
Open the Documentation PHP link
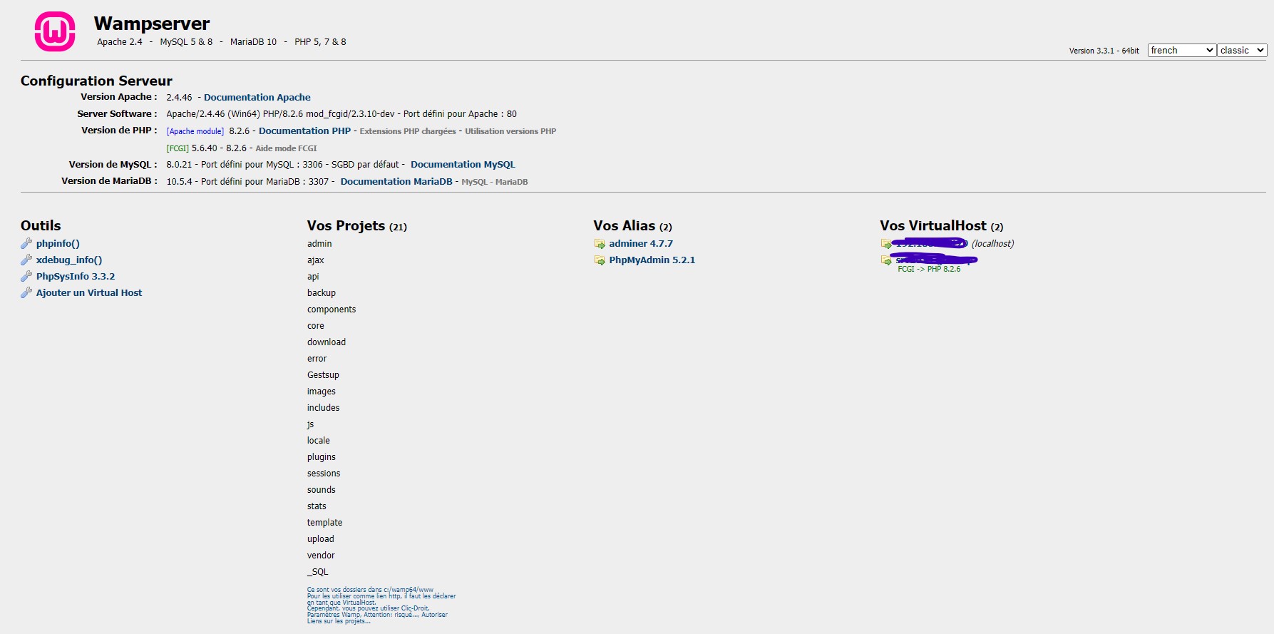pos(304,131)
